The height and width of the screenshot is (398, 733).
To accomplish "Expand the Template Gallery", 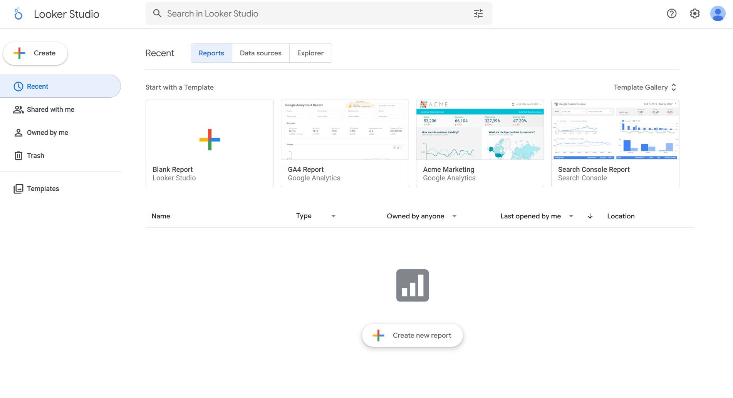I will (x=644, y=87).
